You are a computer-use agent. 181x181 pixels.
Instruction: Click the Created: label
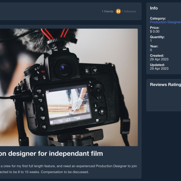pyautogui.click(x=157, y=56)
